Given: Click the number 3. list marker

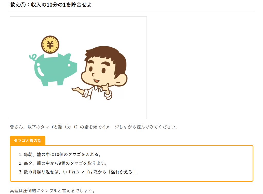Looking at the screenshot, I should tap(21, 172).
